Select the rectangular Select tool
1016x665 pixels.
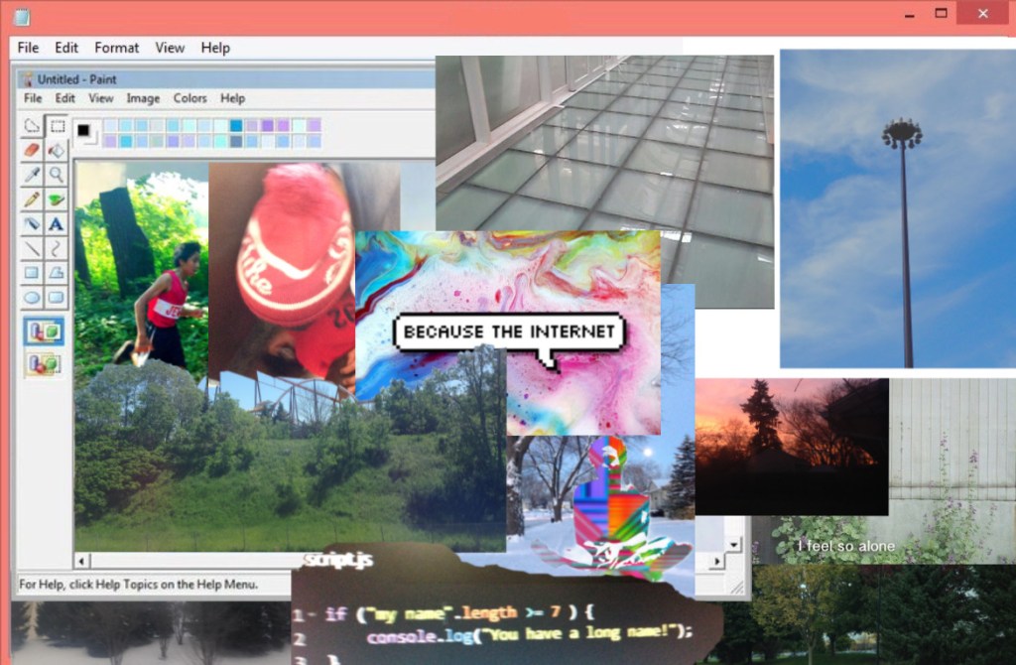[58, 126]
